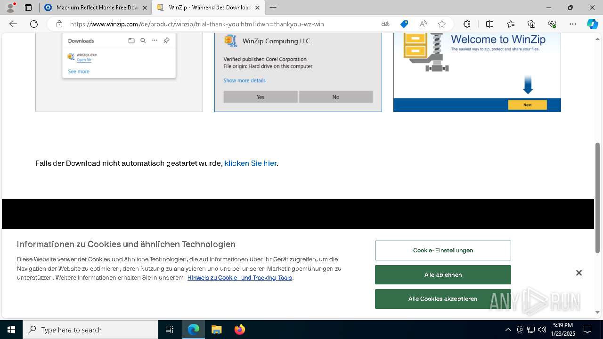Viewport: 603px width, 339px height.
Task: Click the page vertical scrollbar thumb
Action: click(x=598, y=197)
